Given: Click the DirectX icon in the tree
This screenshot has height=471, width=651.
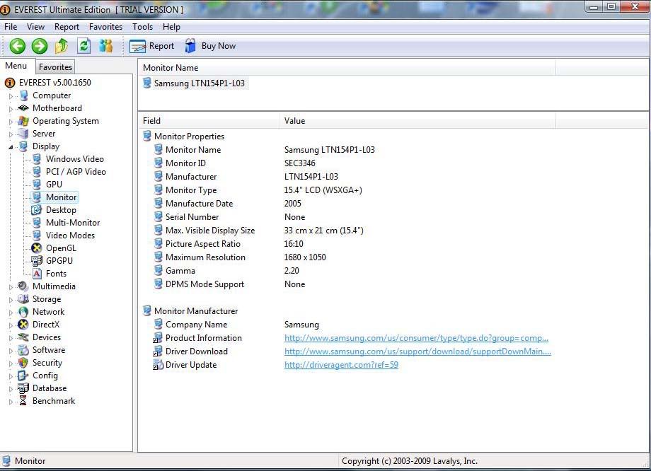Looking at the screenshot, I should coord(23,325).
